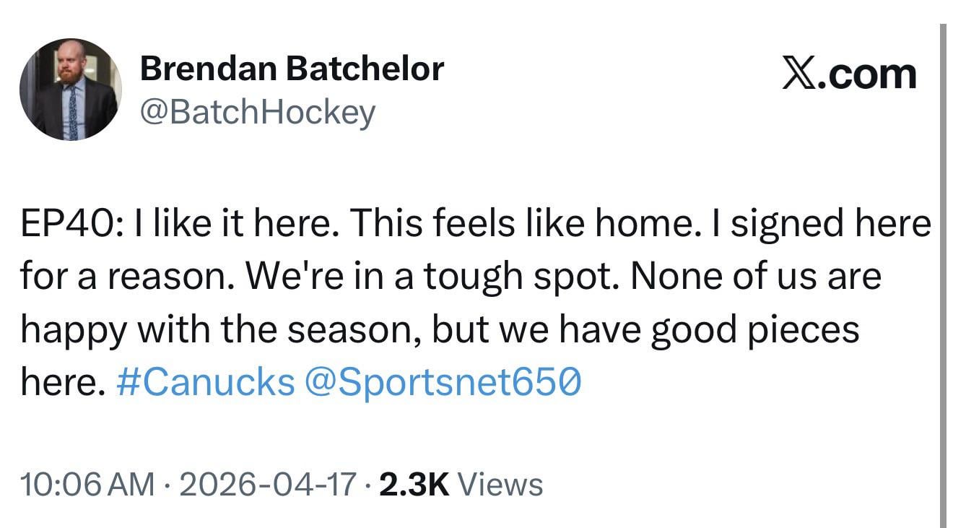This screenshot has width=953, height=528.
Task: Open the #Canucks hashtag
Action: pyautogui.click(x=205, y=382)
